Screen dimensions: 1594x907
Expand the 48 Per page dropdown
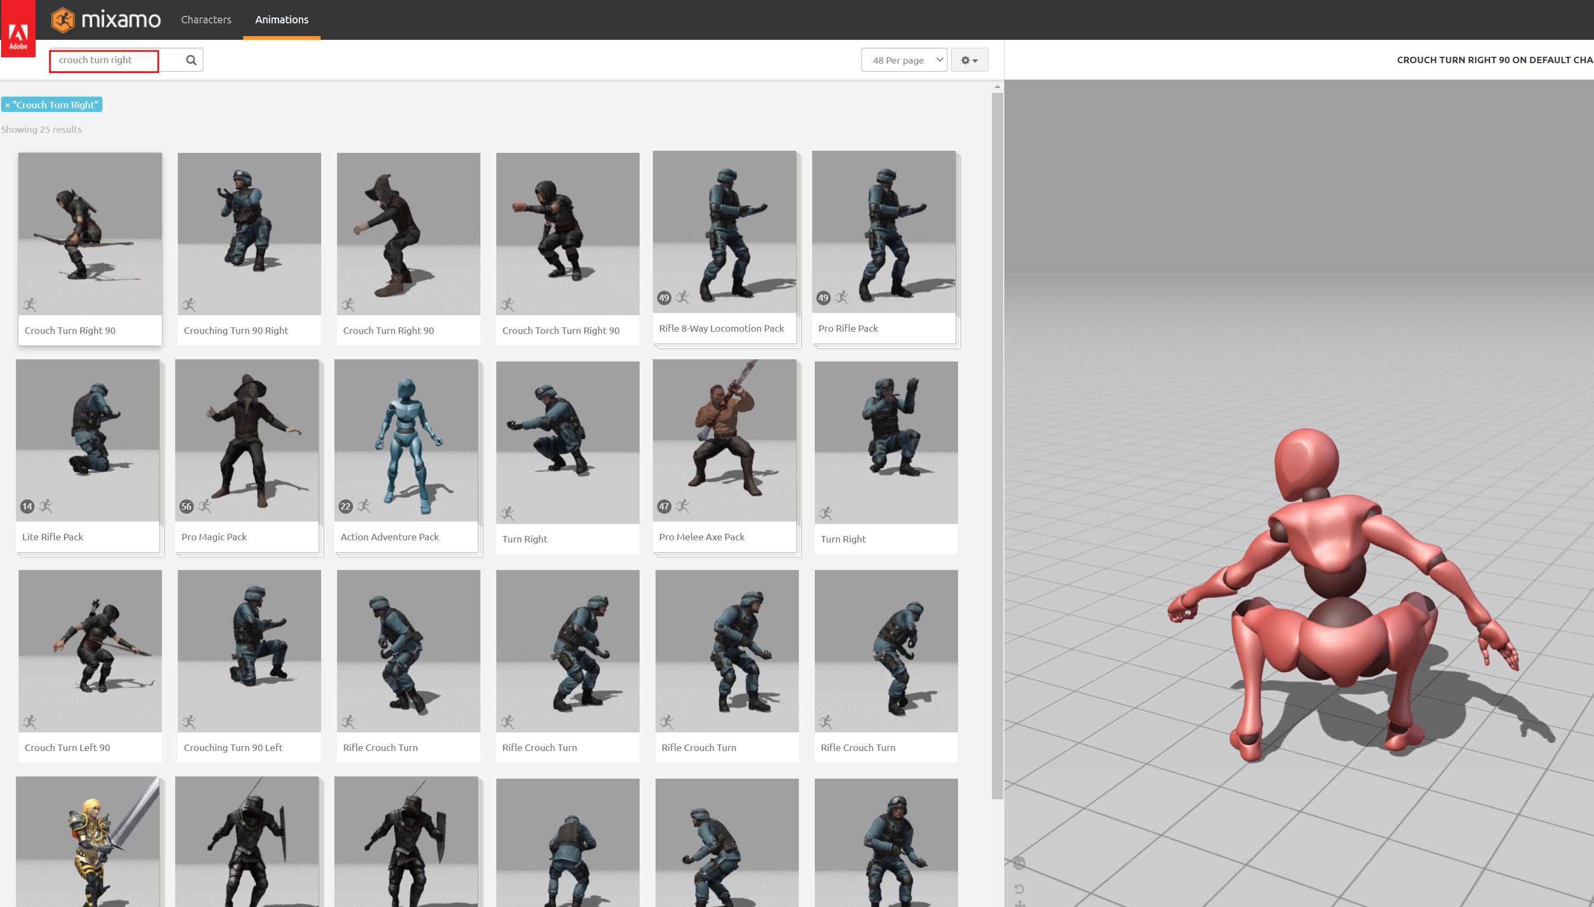coord(903,60)
